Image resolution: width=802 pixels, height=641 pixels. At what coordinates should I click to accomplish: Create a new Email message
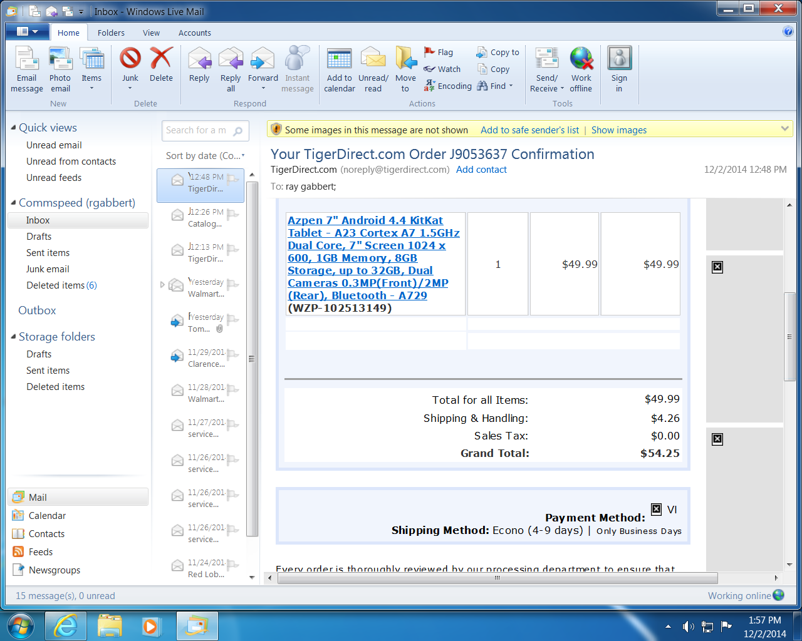tap(27, 70)
